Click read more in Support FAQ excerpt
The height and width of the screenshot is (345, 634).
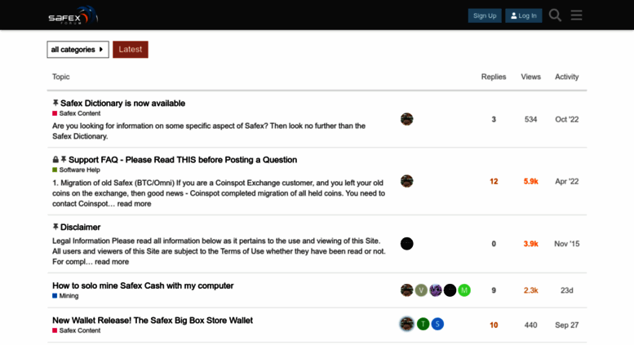pos(134,204)
